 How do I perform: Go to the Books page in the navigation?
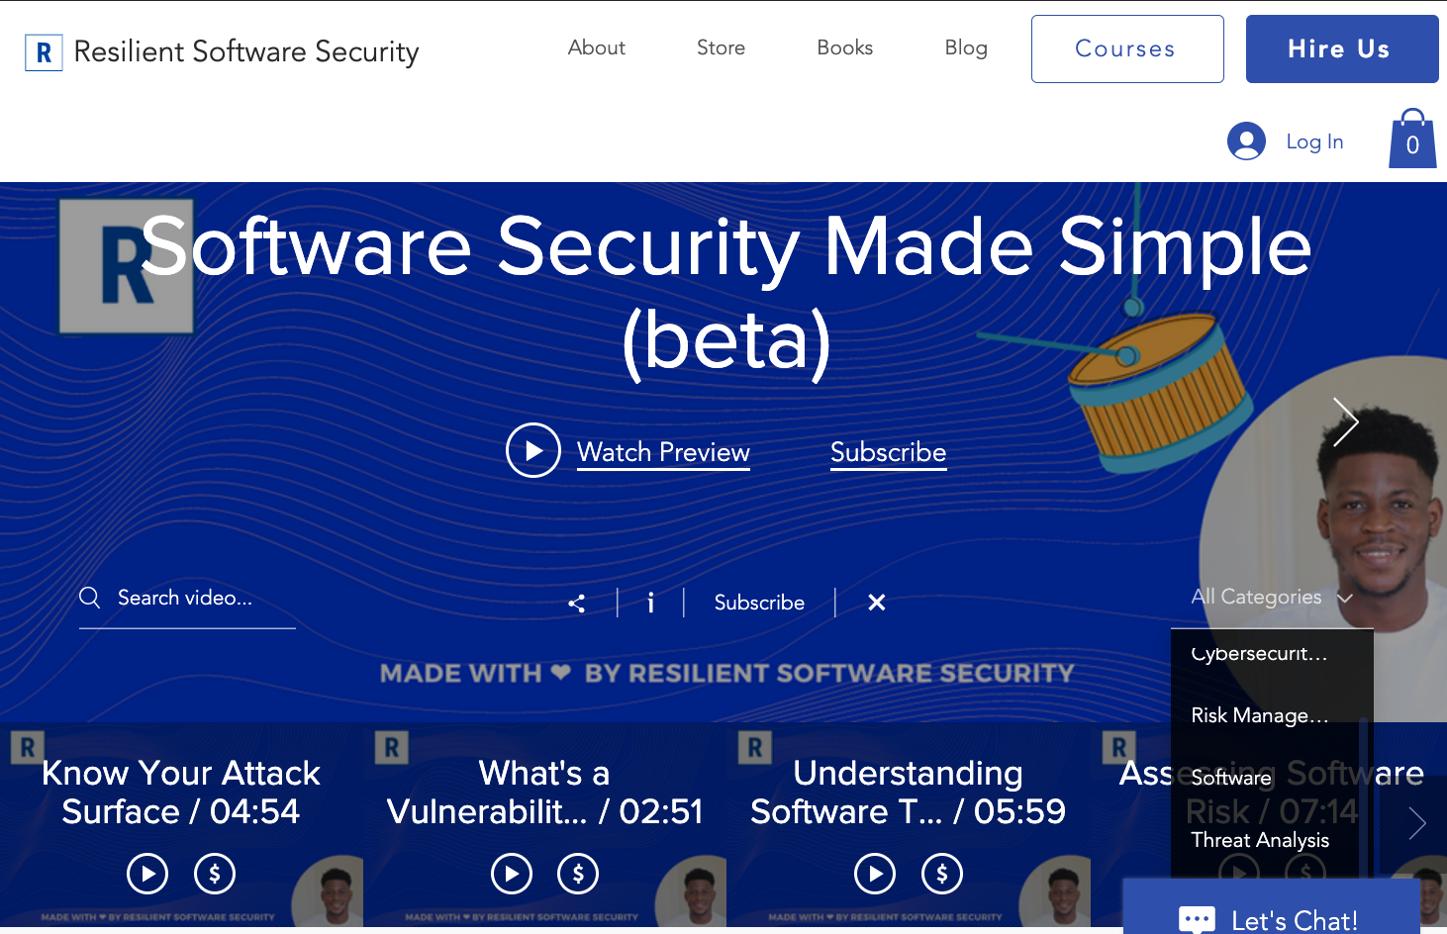tap(844, 47)
